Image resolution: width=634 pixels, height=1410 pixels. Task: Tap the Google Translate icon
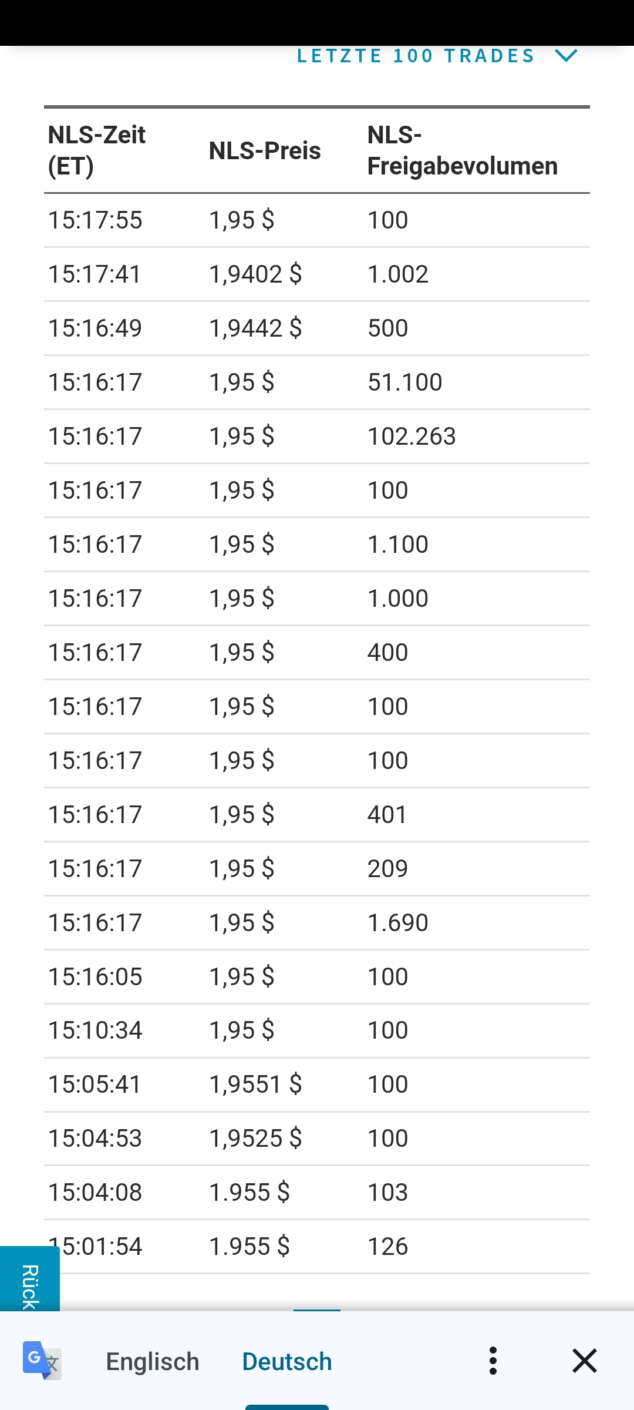[x=42, y=1361]
